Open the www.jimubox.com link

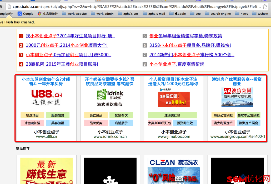(x=174, y=136)
